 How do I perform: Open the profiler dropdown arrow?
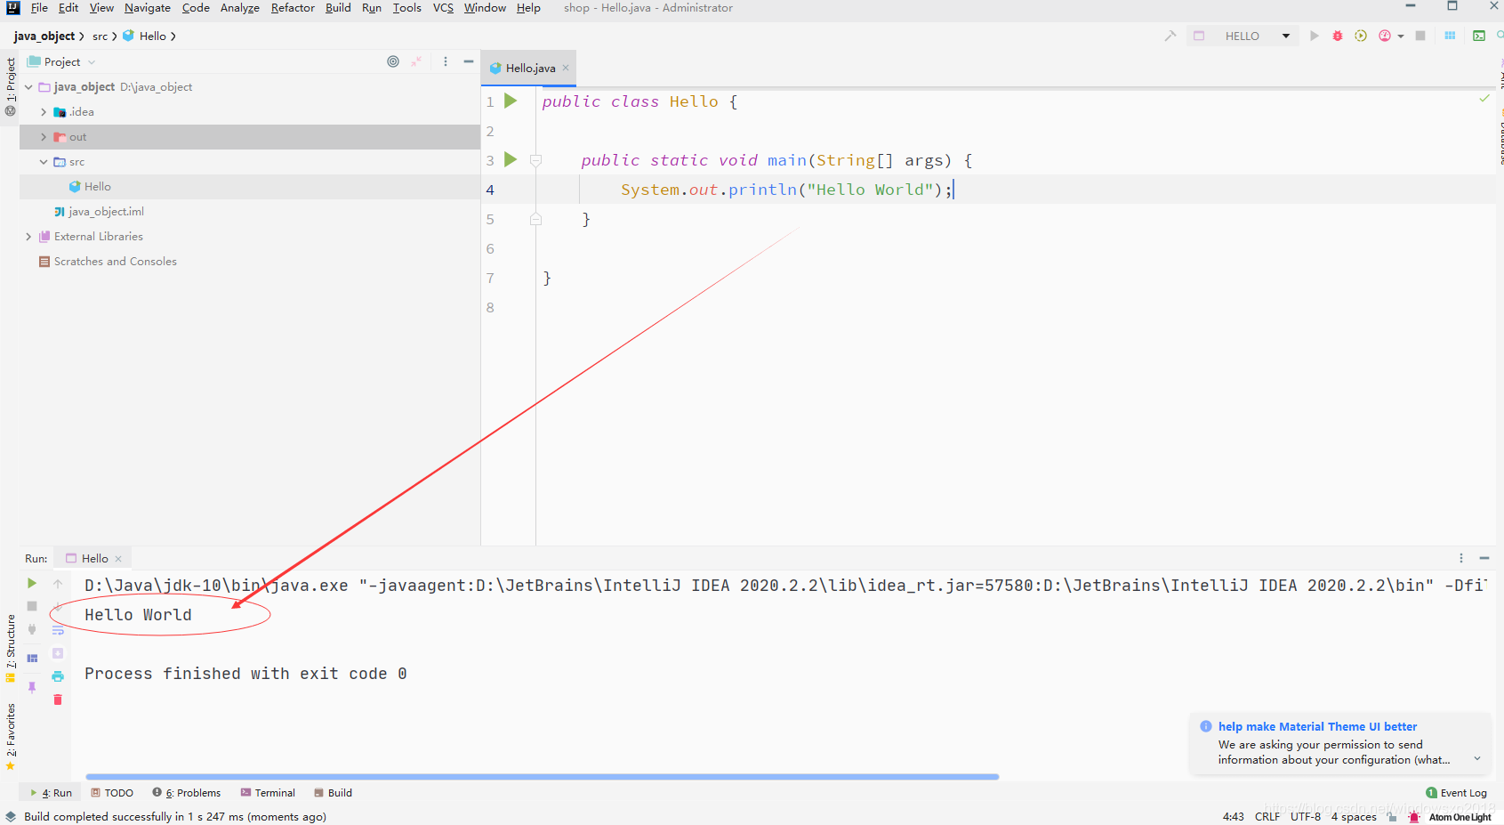point(1401,36)
